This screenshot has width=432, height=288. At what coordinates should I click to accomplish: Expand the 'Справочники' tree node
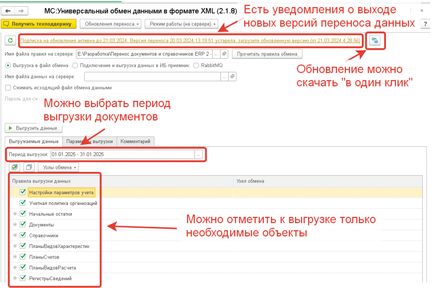15,235
